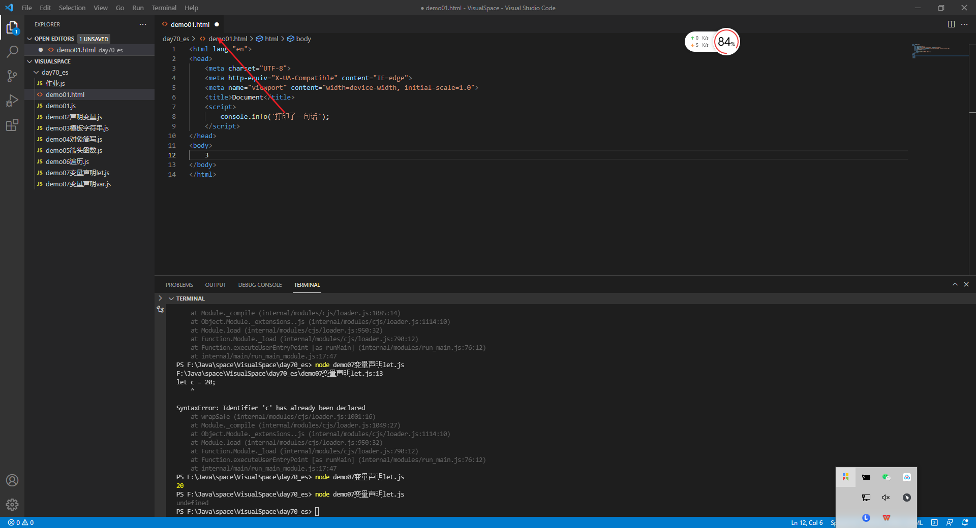This screenshot has width=976, height=528.
Task: Open Explorer views and more actions ellipsis
Action: 143,24
